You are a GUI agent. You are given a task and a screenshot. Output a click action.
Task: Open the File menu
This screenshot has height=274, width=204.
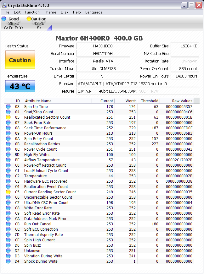6,12
